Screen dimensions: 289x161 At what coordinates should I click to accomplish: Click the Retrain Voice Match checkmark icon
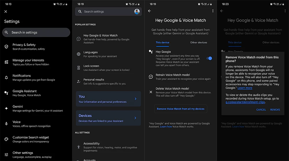pos(151,77)
